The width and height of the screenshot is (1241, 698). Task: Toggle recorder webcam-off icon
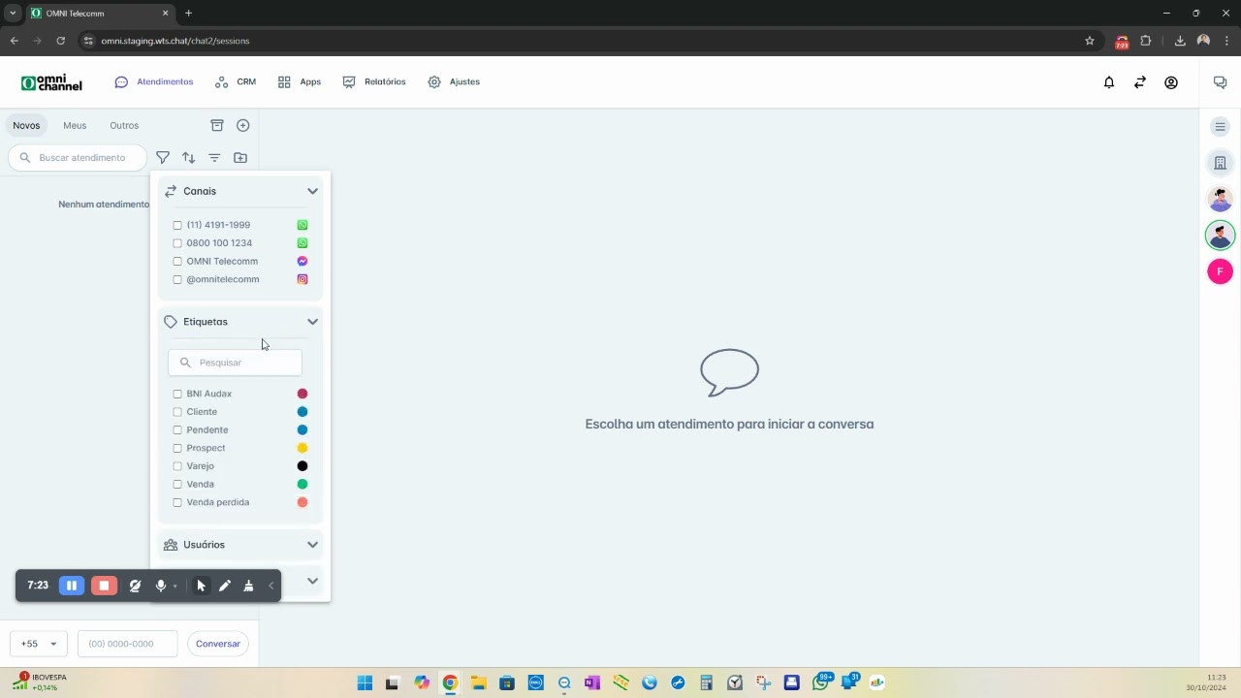(x=135, y=586)
